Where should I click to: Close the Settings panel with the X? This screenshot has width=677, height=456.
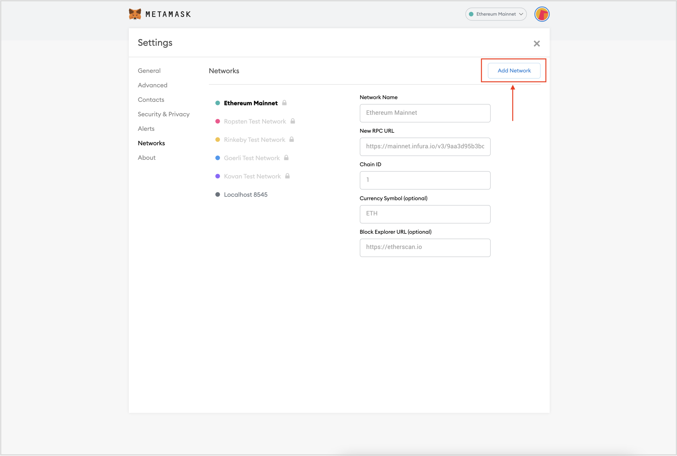pyautogui.click(x=537, y=44)
